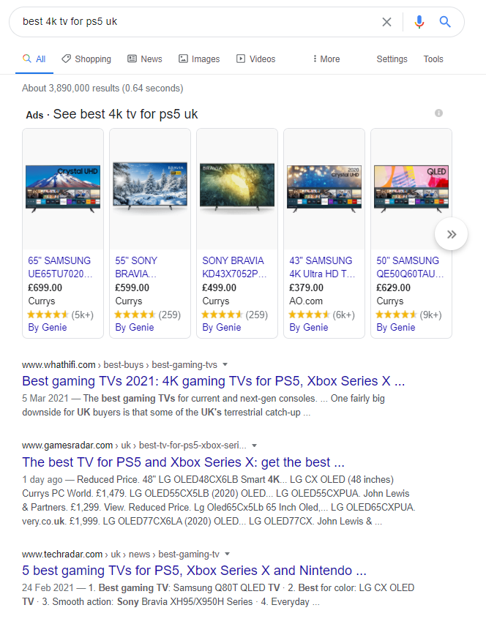Screen dimensions: 486x624
Task: Click the News newspaper icon
Action: coord(132,59)
